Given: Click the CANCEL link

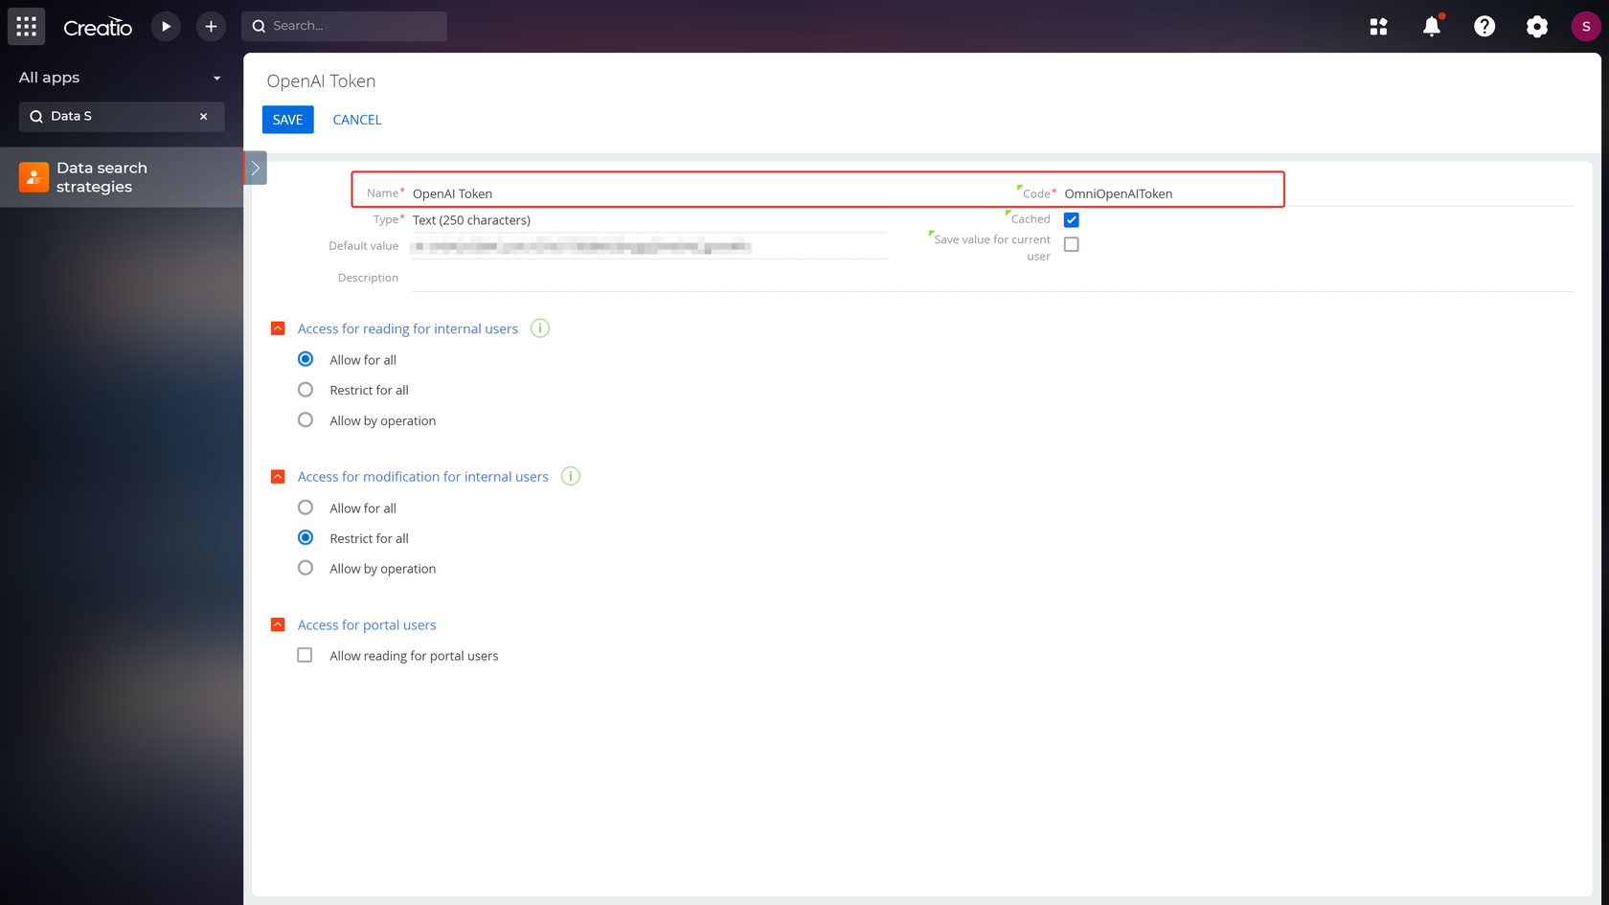Looking at the screenshot, I should pos(356,119).
